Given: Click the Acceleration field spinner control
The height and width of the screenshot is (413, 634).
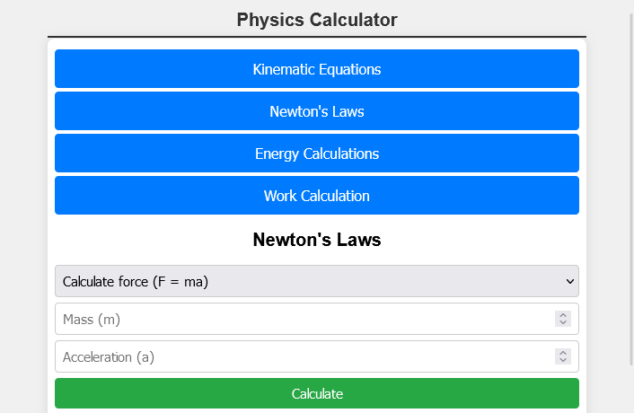Looking at the screenshot, I should tap(563, 356).
